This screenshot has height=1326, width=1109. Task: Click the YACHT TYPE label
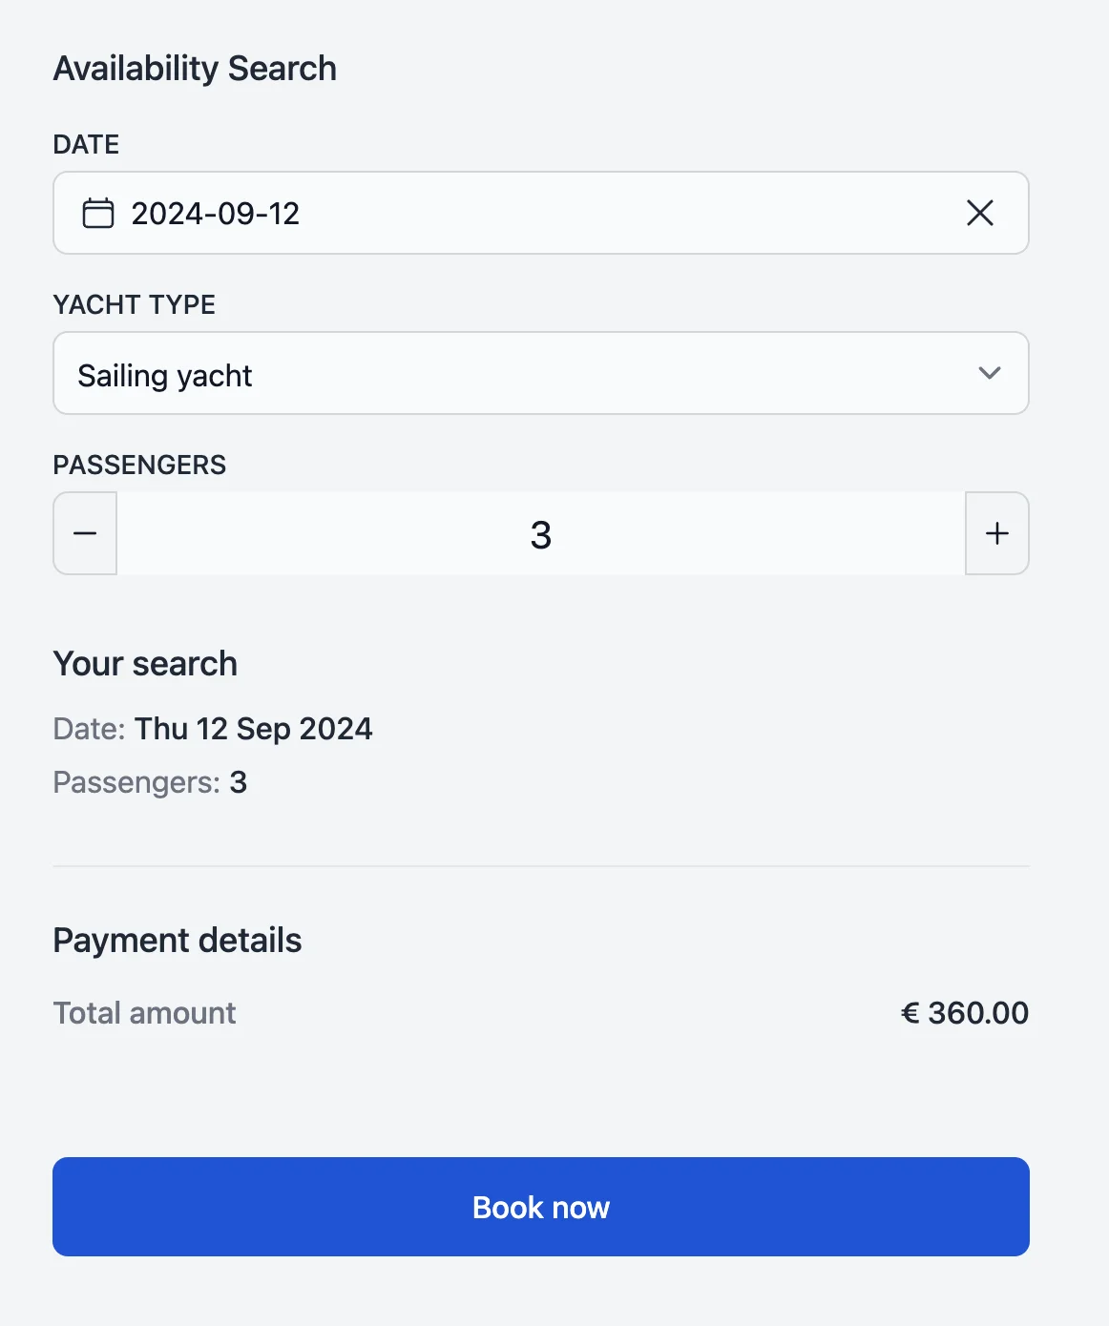(x=135, y=304)
